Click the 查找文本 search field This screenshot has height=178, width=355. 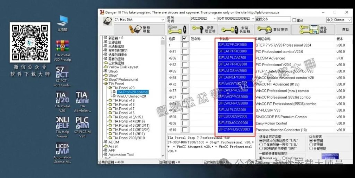click(x=272, y=19)
